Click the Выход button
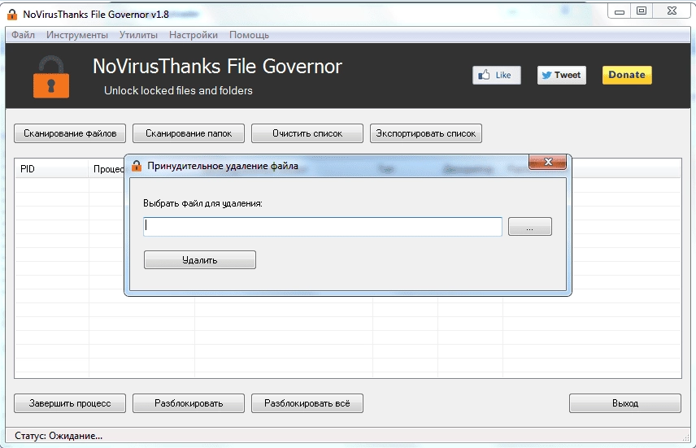 coord(625,403)
